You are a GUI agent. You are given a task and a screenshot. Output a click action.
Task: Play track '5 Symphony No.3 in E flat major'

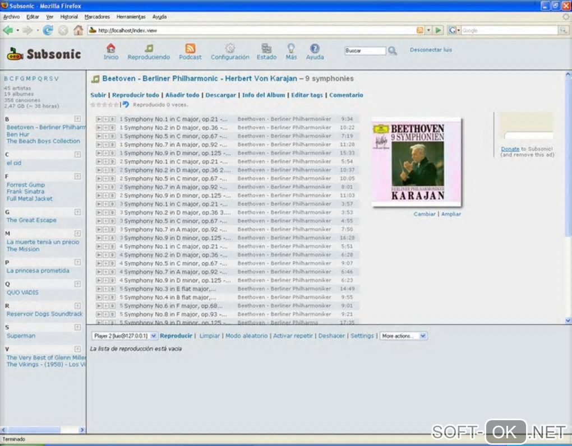(x=99, y=289)
